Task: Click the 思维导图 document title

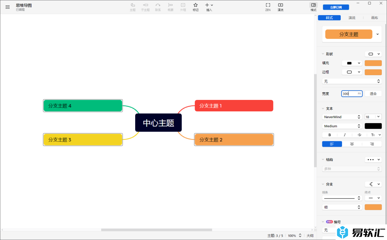Action: 24,5
